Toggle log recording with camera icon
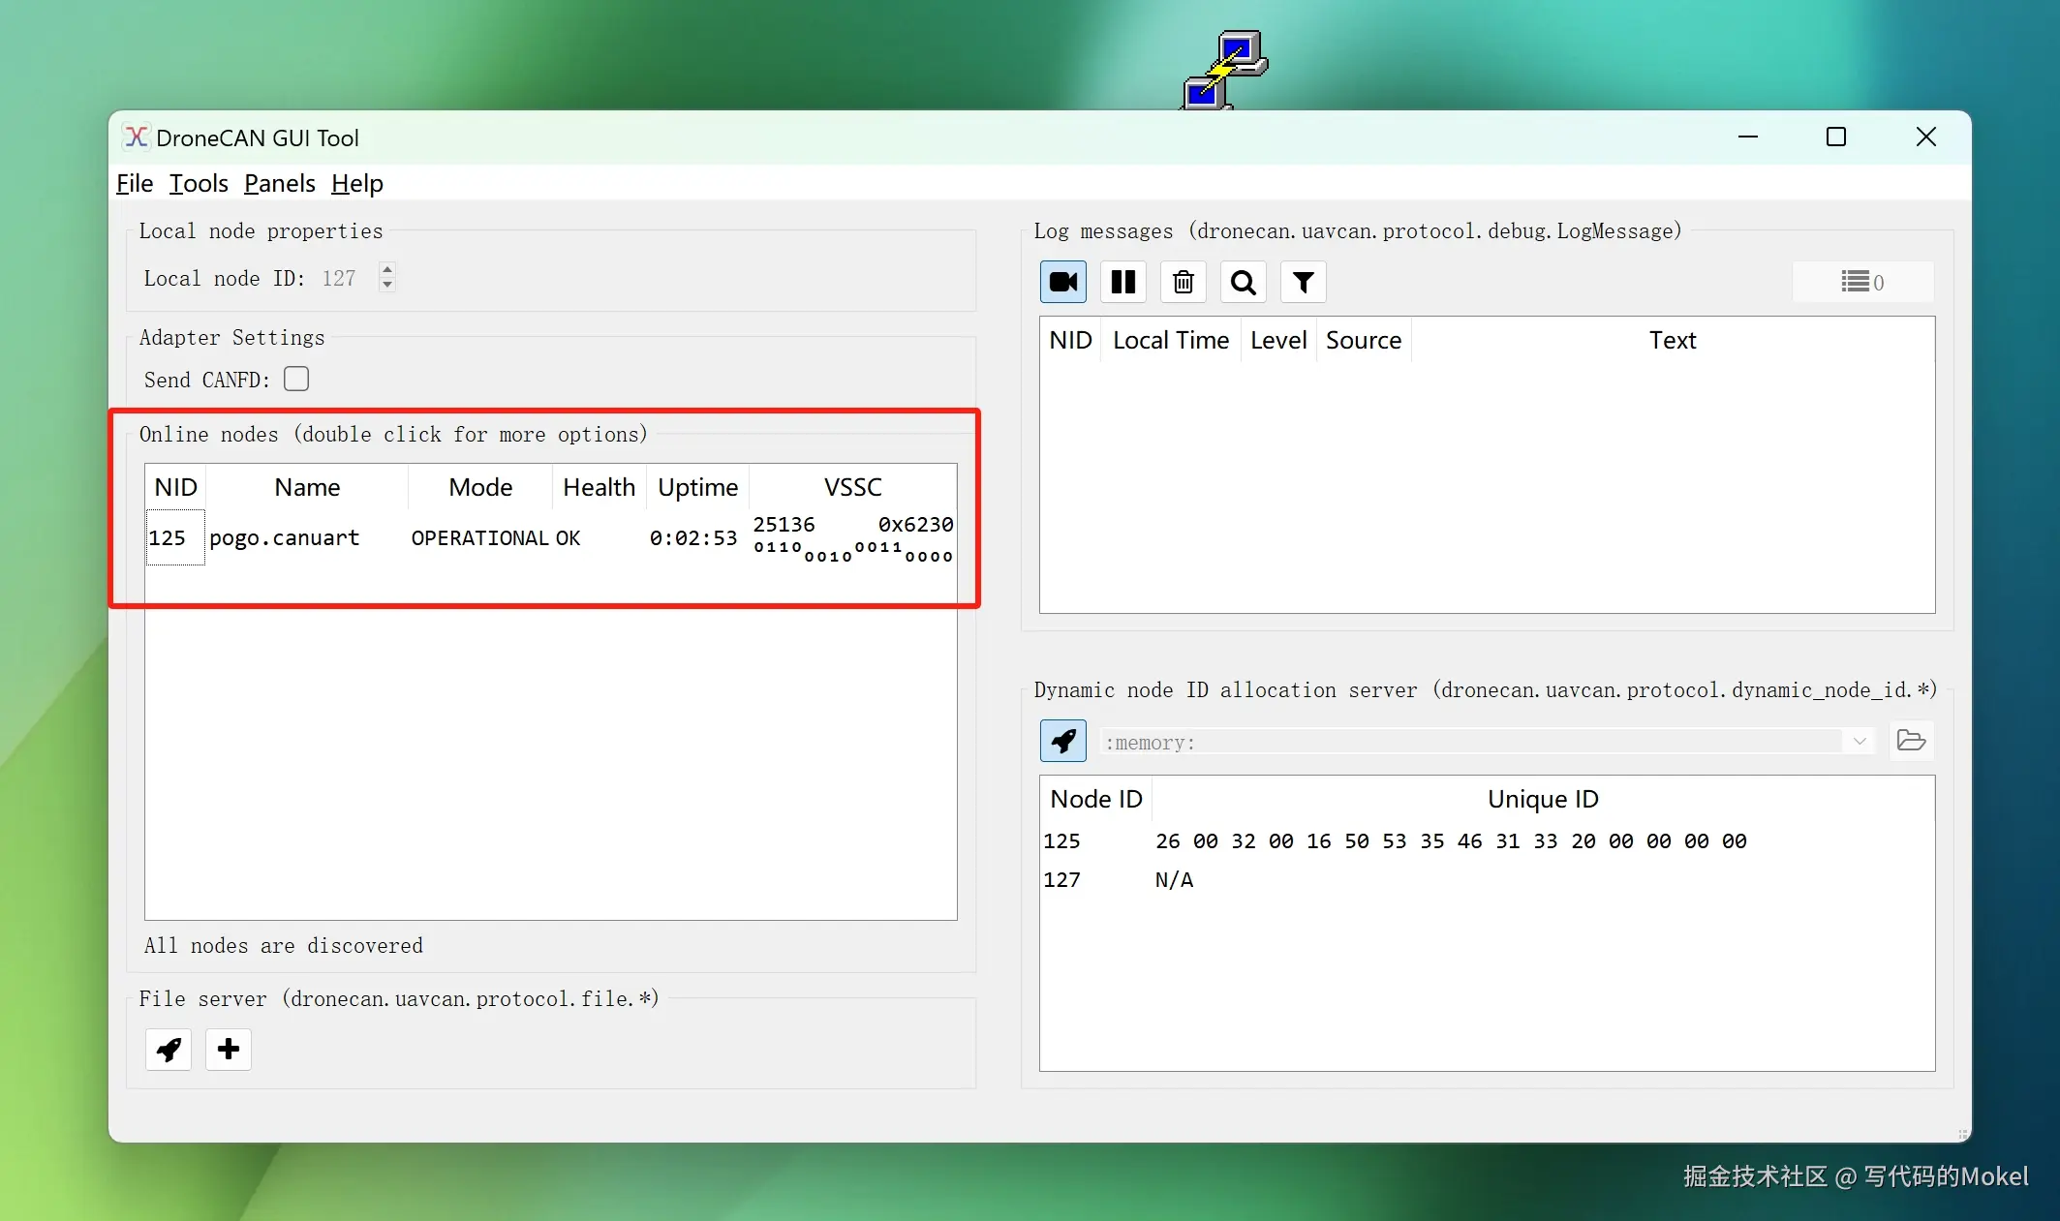The height and width of the screenshot is (1221, 2060). 1062,282
